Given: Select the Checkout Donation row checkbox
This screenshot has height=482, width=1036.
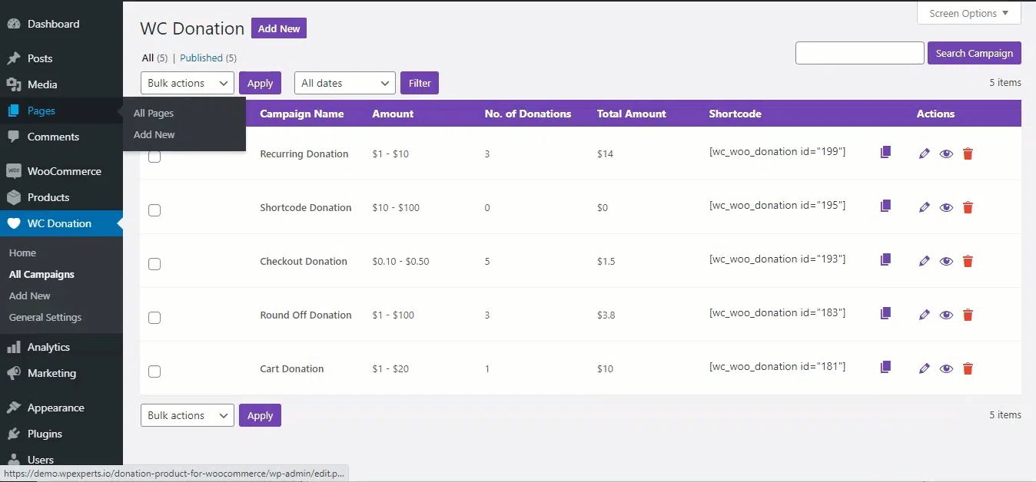Looking at the screenshot, I should point(154,264).
